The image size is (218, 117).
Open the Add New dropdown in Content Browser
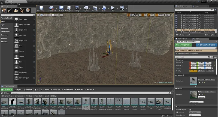tap(7, 90)
